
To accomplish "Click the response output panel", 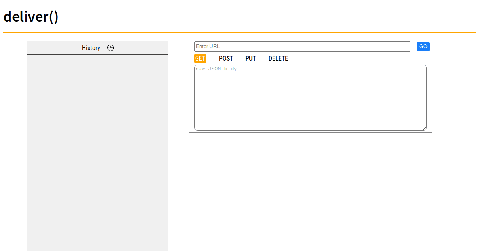I will point(310,191).
